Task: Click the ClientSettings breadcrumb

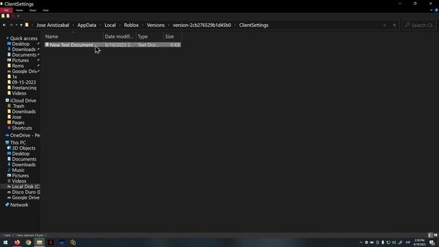Action: pyautogui.click(x=254, y=25)
